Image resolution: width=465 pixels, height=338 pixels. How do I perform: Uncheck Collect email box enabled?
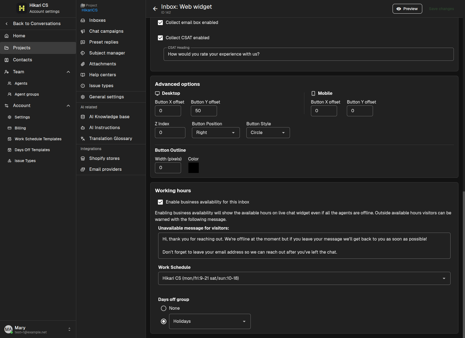click(x=160, y=23)
